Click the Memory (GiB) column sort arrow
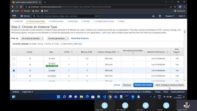The height and width of the screenshot is (111, 197). tap(95, 52)
